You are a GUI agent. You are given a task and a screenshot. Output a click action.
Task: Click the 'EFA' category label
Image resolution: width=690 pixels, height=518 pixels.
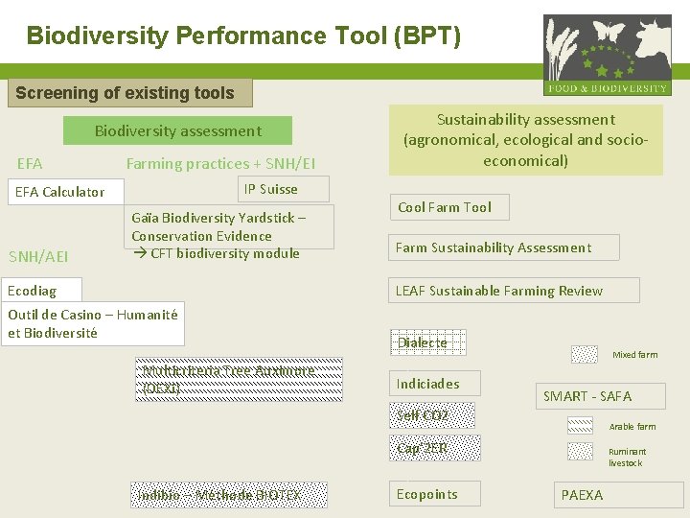(30, 164)
